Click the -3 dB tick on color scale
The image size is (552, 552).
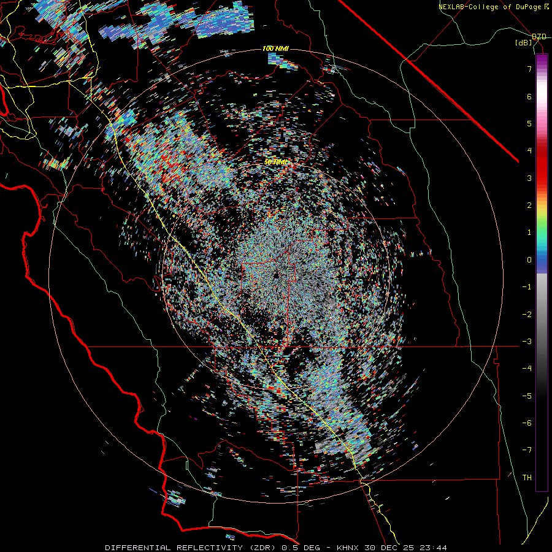(527, 342)
